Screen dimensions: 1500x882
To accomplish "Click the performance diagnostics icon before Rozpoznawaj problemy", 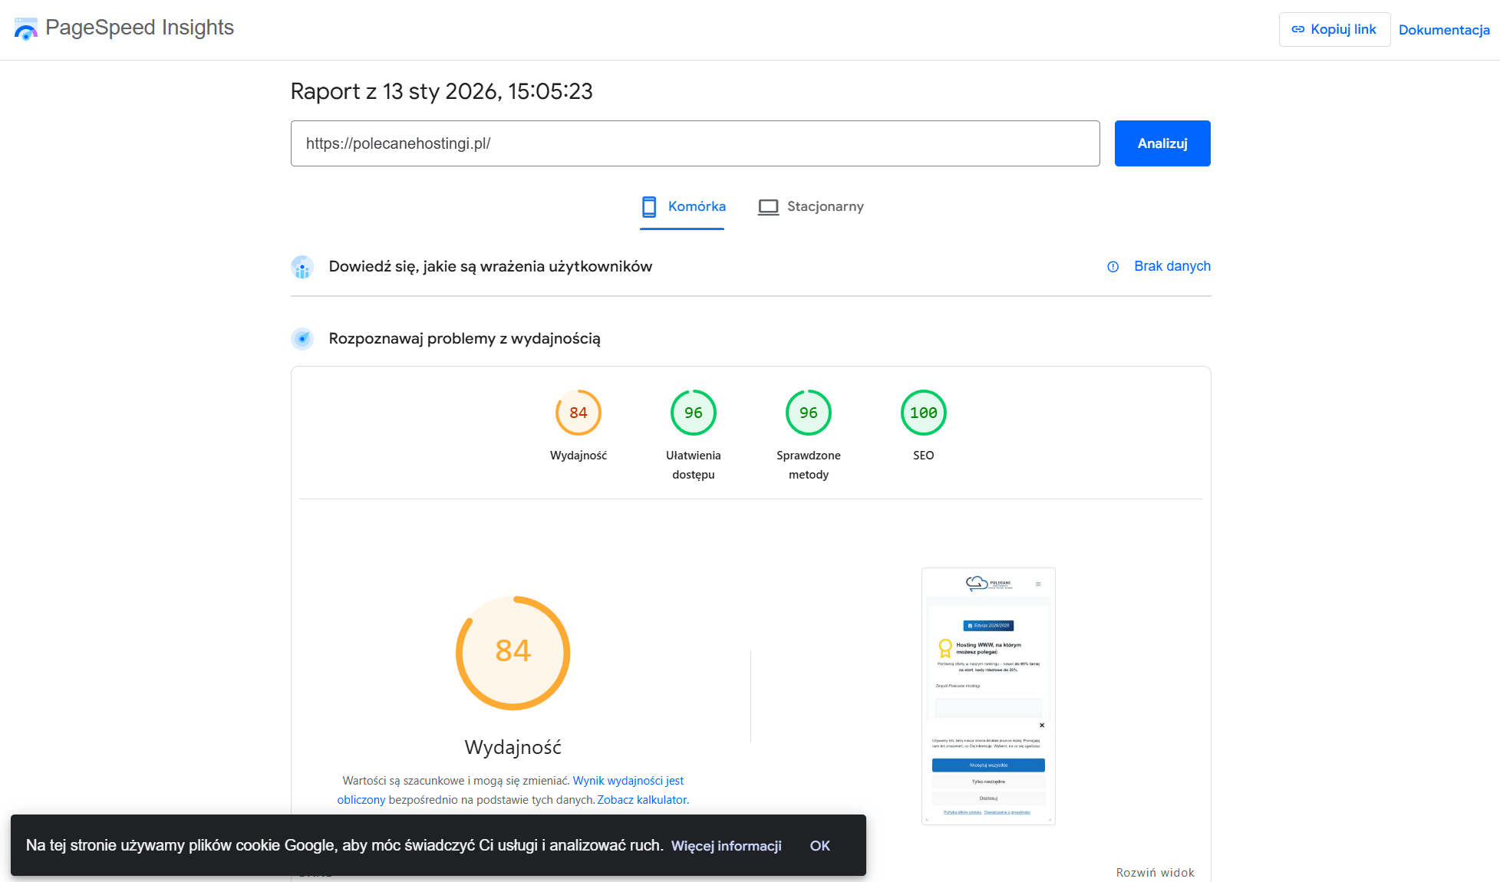I will click(302, 338).
